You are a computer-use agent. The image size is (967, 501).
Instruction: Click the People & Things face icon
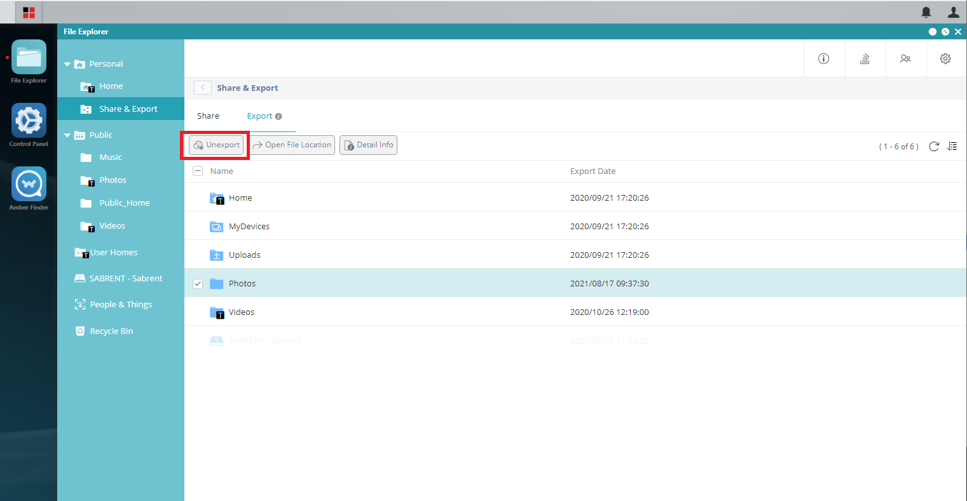80,304
